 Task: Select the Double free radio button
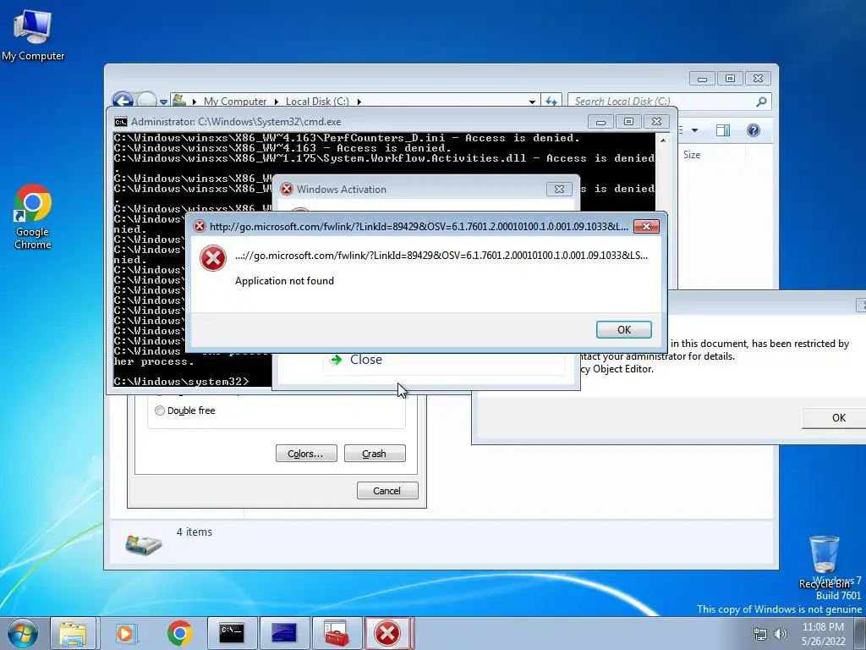160,410
